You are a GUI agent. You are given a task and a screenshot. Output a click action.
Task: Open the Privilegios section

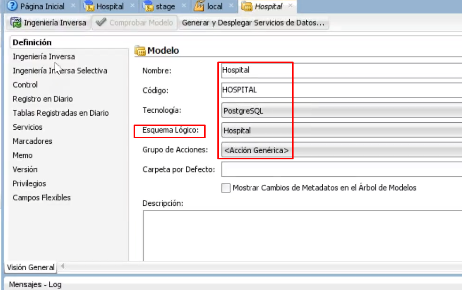(29, 184)
